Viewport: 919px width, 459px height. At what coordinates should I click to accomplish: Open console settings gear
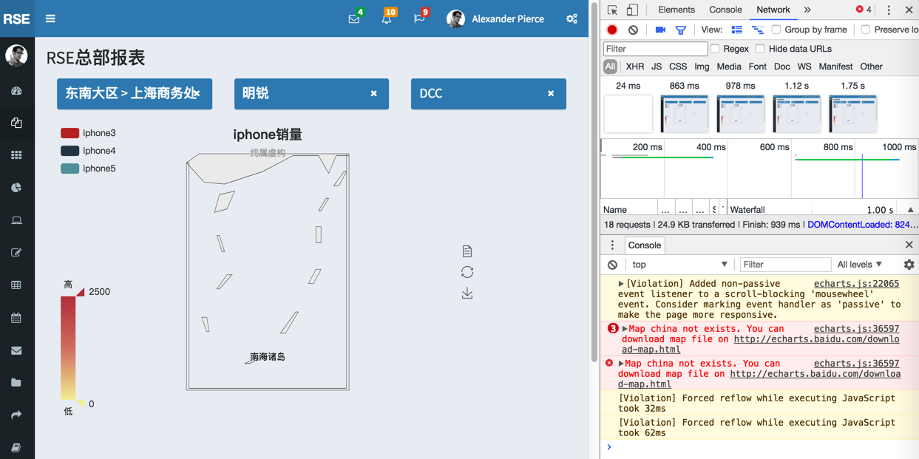909,265
